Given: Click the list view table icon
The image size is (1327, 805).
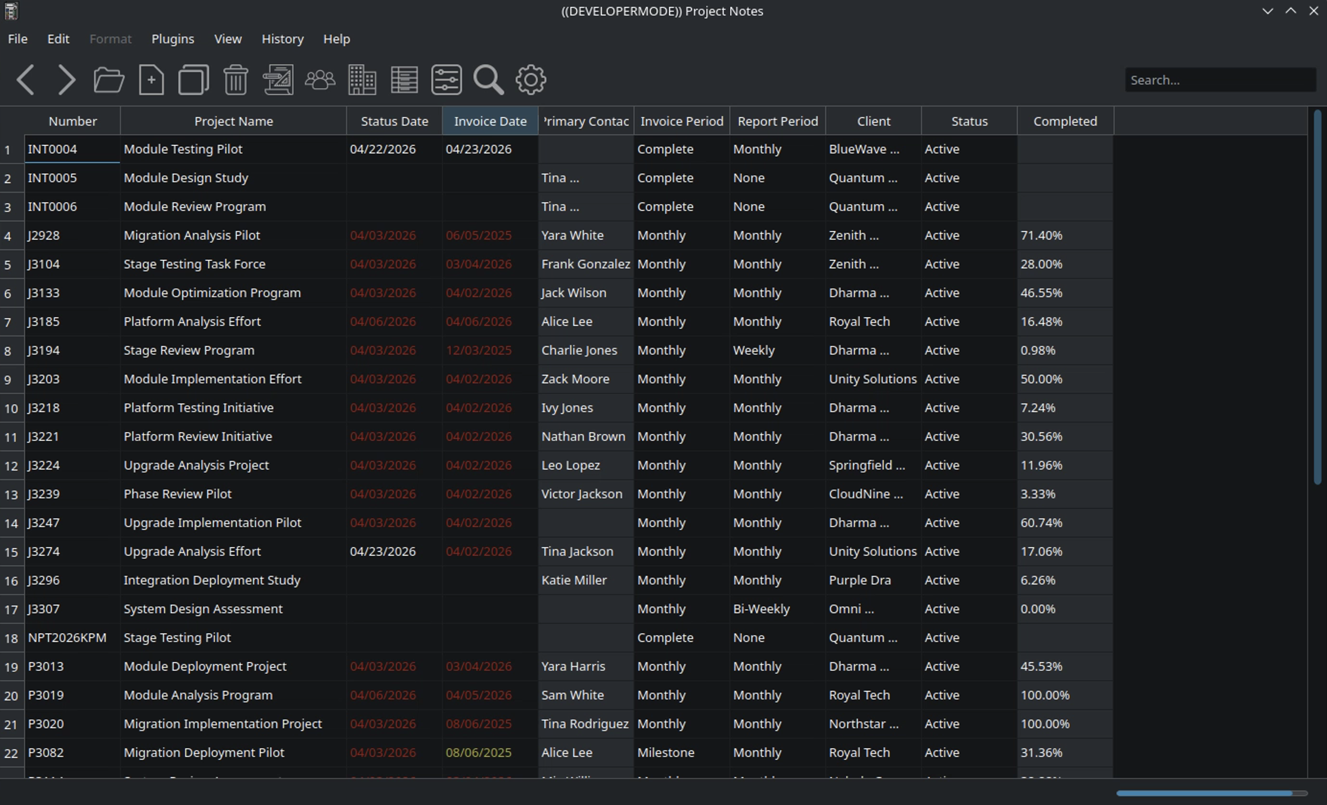Looking at the screenshot, I should [x=404, y=80].
